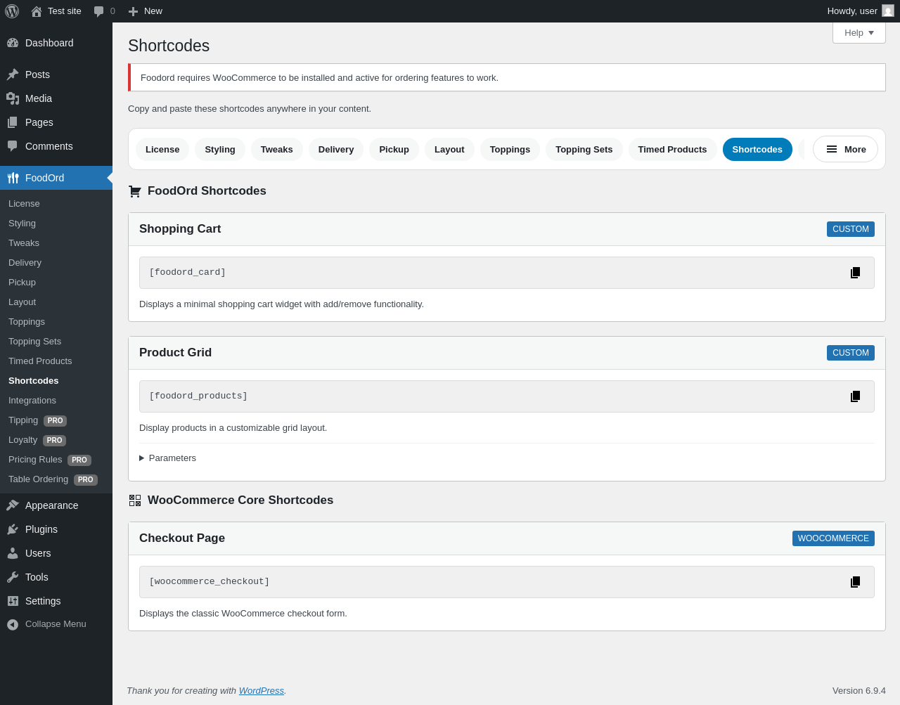Image resolution: width=900 pixels, height=705 pixels.
Task: Click the Version 6.9.4 footer text
Action: tap(859, 691)
